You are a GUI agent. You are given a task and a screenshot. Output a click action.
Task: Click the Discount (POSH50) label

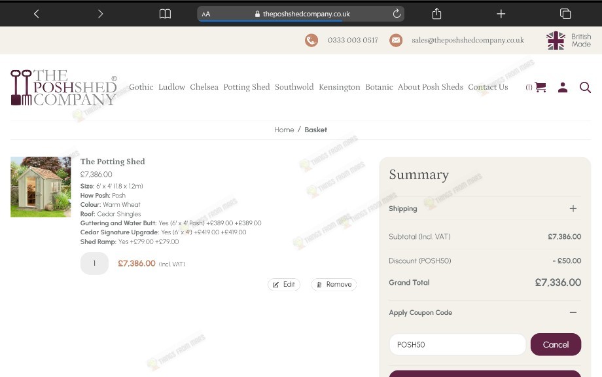[x=419, y=260]
